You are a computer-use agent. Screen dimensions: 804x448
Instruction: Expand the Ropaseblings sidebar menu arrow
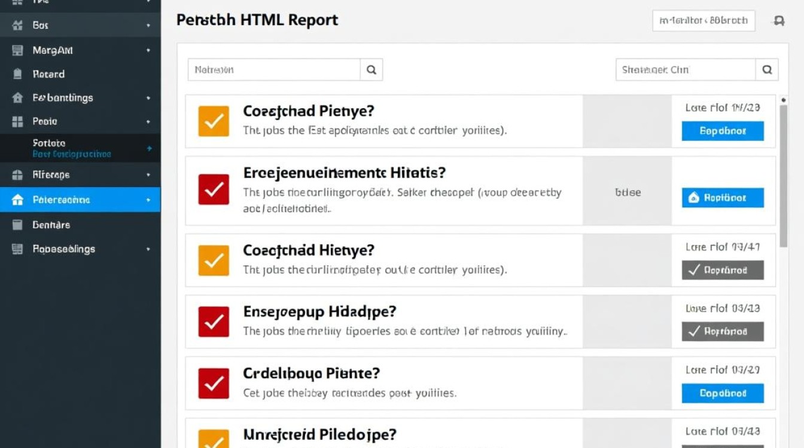click(148, 249)
